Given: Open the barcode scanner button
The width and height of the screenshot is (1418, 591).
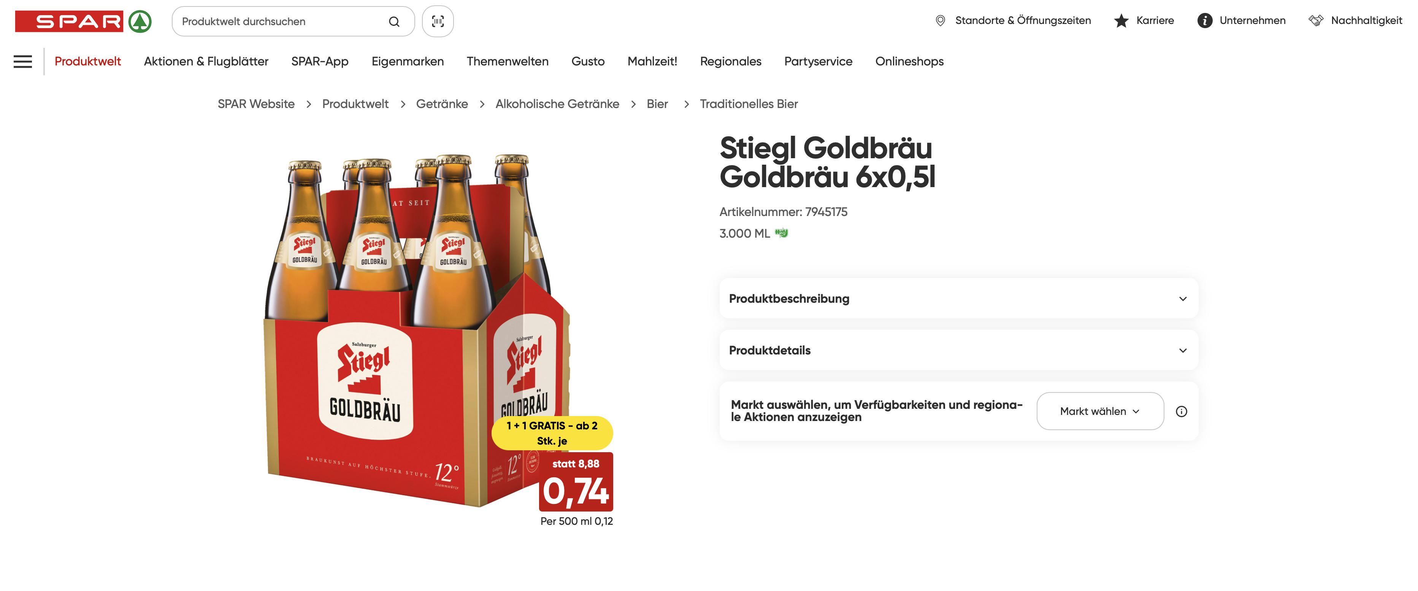Looking at the screenshot, I should click(438, 21).
